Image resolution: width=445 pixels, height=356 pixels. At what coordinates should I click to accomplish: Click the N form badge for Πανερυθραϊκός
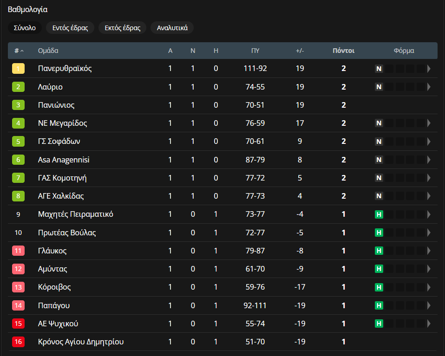379,69
